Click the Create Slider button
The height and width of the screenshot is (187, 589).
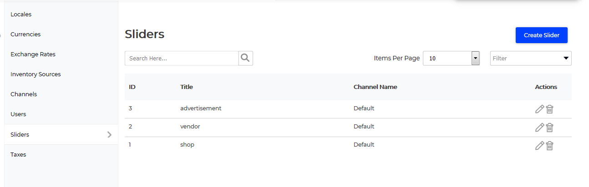(x=542, y=35)
